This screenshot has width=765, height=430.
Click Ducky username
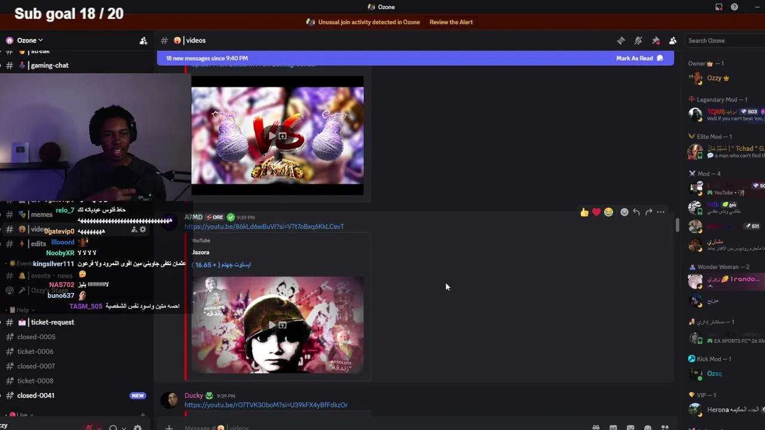pyautogui.click(x=194, y=396)
